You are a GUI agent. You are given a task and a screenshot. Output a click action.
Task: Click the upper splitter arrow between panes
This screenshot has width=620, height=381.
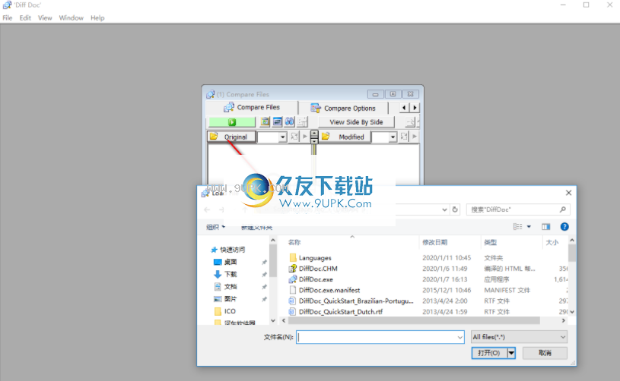(x=314, y=134)
